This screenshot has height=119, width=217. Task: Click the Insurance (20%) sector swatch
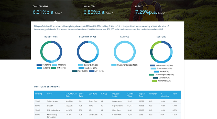tap(154, 81)
